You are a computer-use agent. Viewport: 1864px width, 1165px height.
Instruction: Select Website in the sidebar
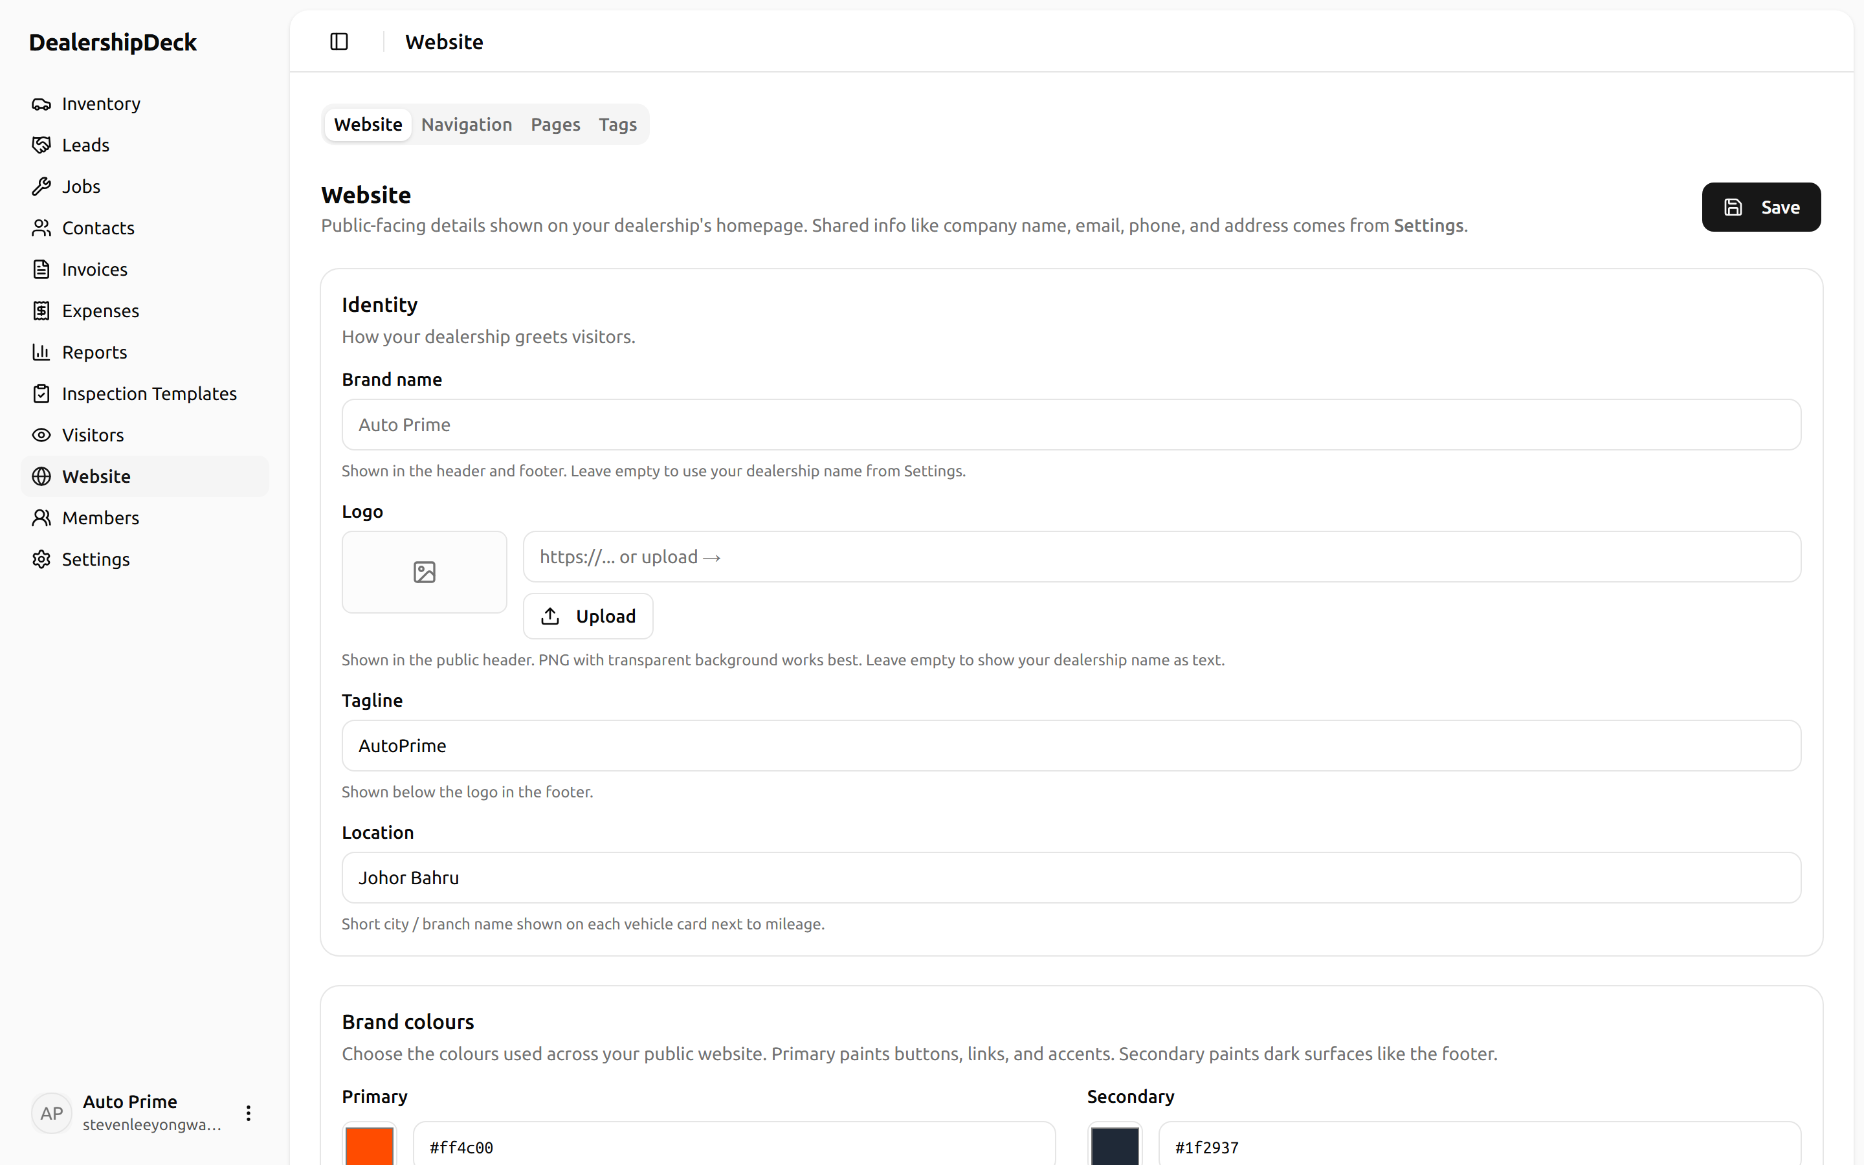(x=145, y=477)
